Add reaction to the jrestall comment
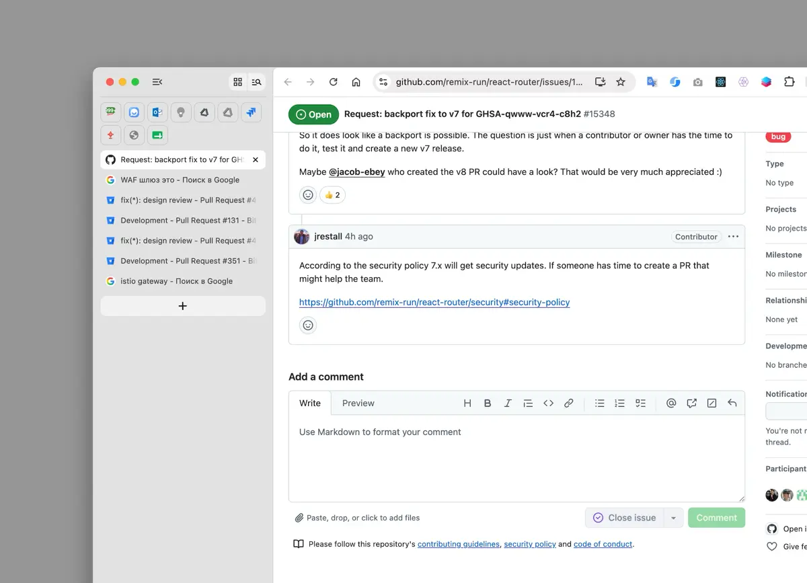Screen dimensions: 807x583 coord(308,325)
